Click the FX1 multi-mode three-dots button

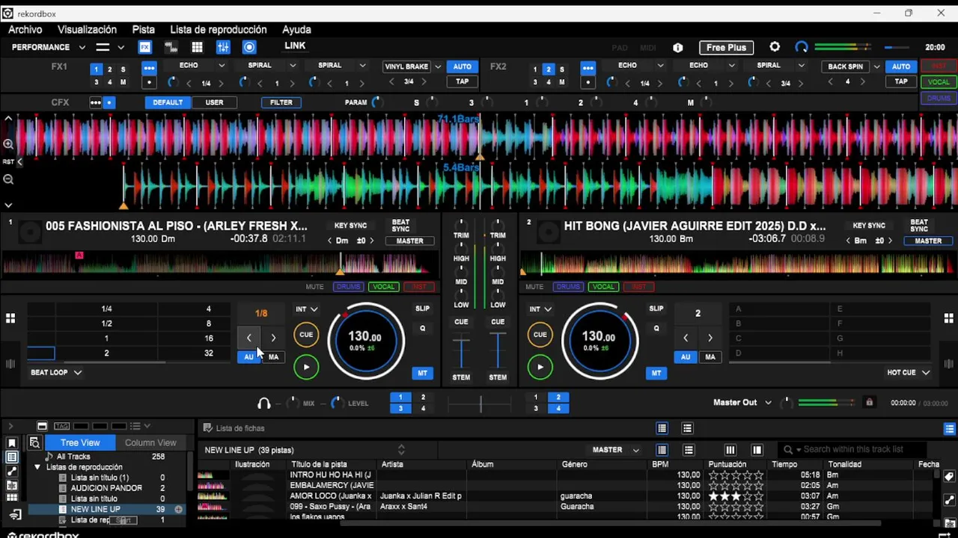pyautogui.click(x=149, y=68)
